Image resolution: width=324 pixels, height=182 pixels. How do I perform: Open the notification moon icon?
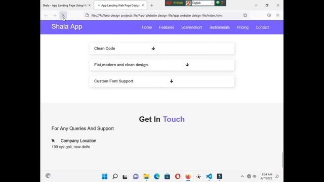[x=277, y=176]
